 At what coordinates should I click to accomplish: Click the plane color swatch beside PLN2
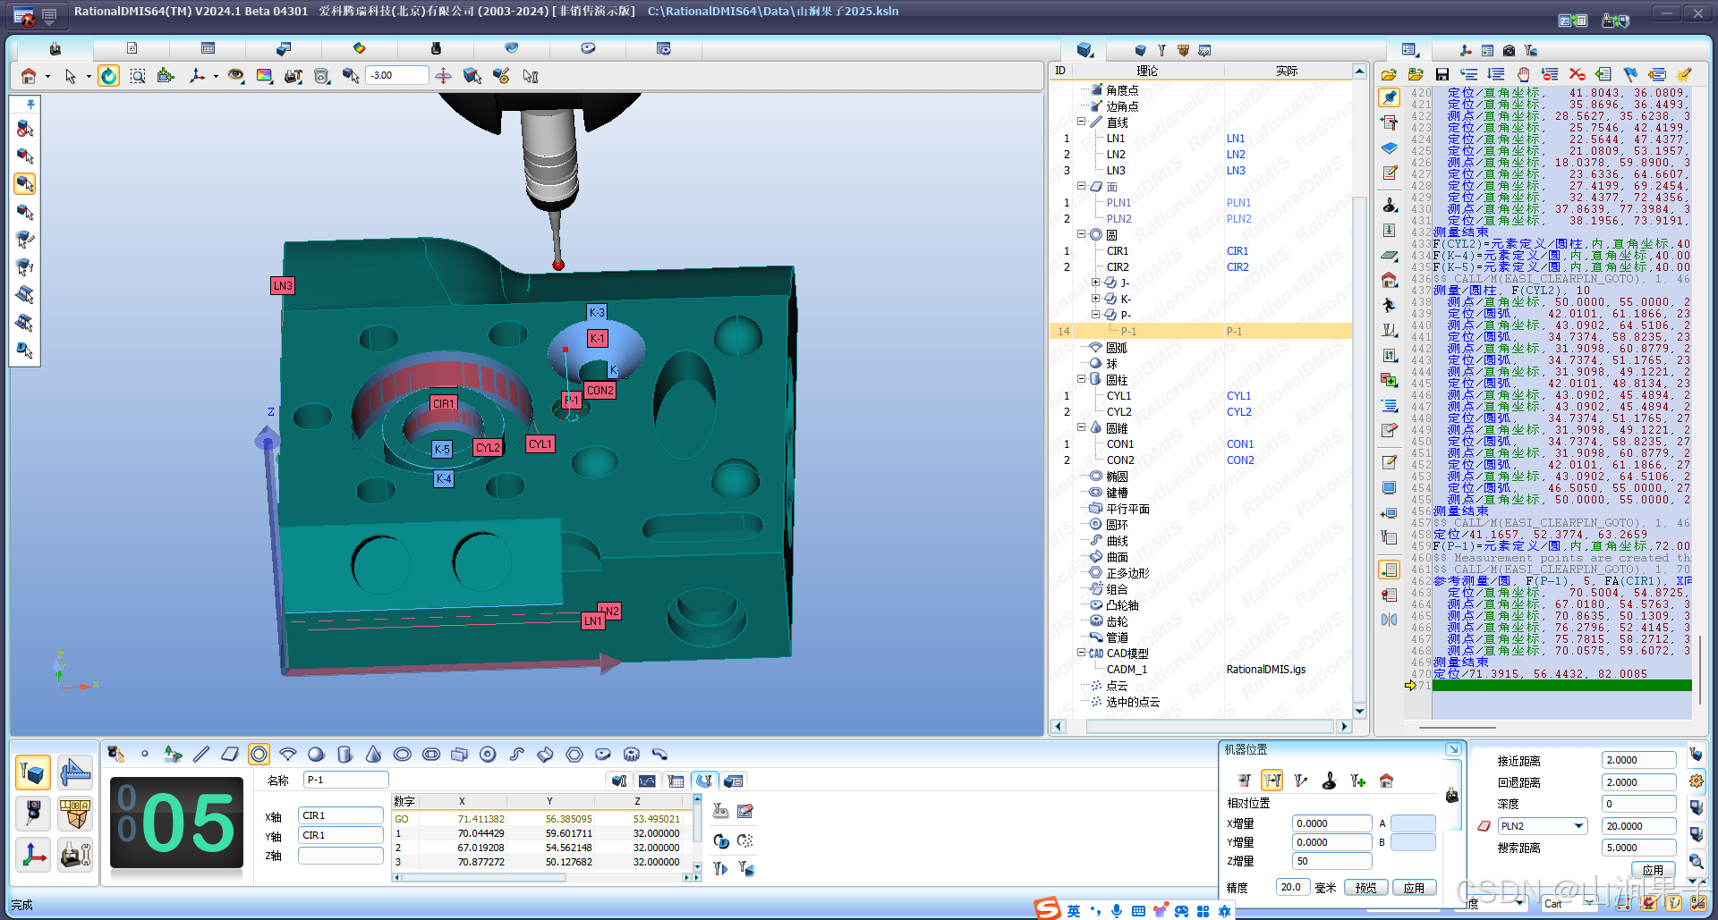coord(1484,826)
